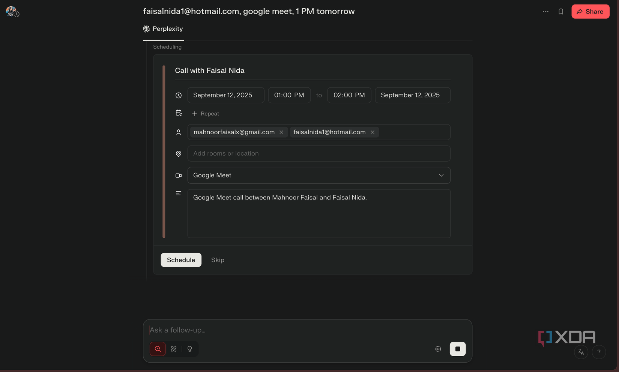Viewport: 619px width, 372px height.
Task: Click the lightbulb suggestions icon
Action: (x=189, y=349)
